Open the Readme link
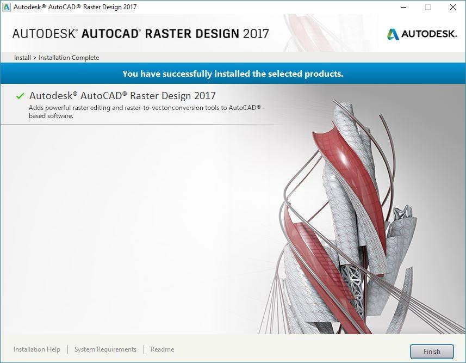The width and height of the screenshot is (466, 363). (x=162, y=349)
